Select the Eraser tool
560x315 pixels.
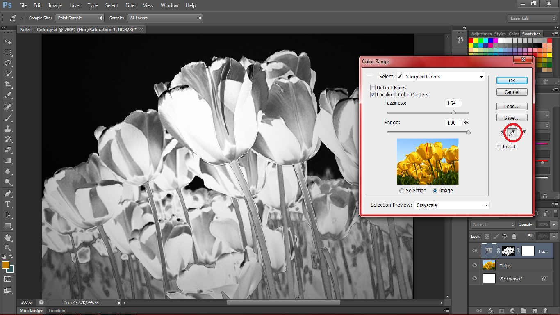tap(8, 150)
